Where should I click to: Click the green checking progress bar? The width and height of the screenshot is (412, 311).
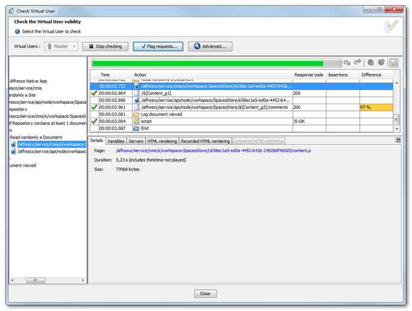(209, 63)
